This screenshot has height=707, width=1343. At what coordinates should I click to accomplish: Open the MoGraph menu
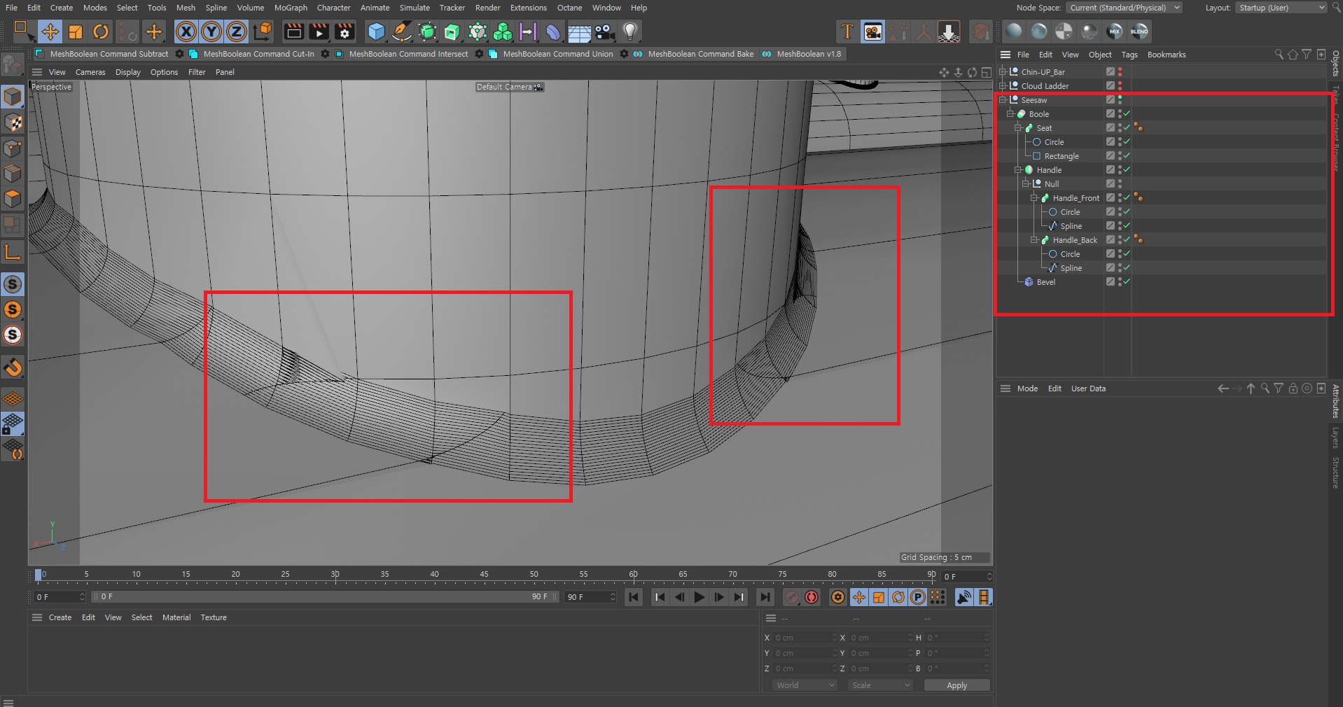(x=291, y=8)
